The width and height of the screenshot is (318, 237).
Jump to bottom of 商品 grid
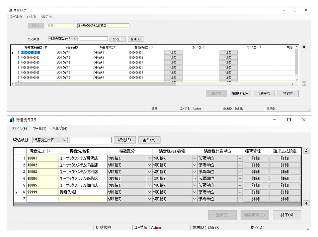click(x=304, y=84)
